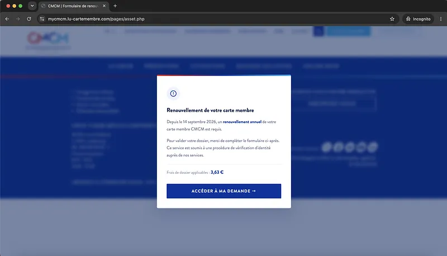Viewport: 447px width, 256px height.
Task: Click 'Frais de dossier applicables' label
Action: coord(188,173)
